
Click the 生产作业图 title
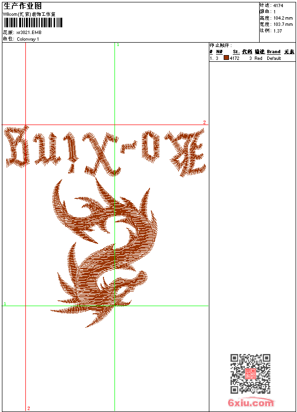coord(23,5)
